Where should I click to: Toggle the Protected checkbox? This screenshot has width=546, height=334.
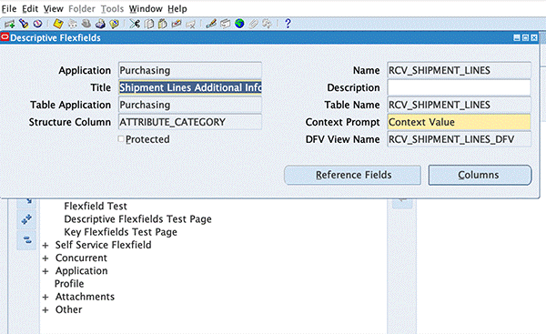click(121, 139)
